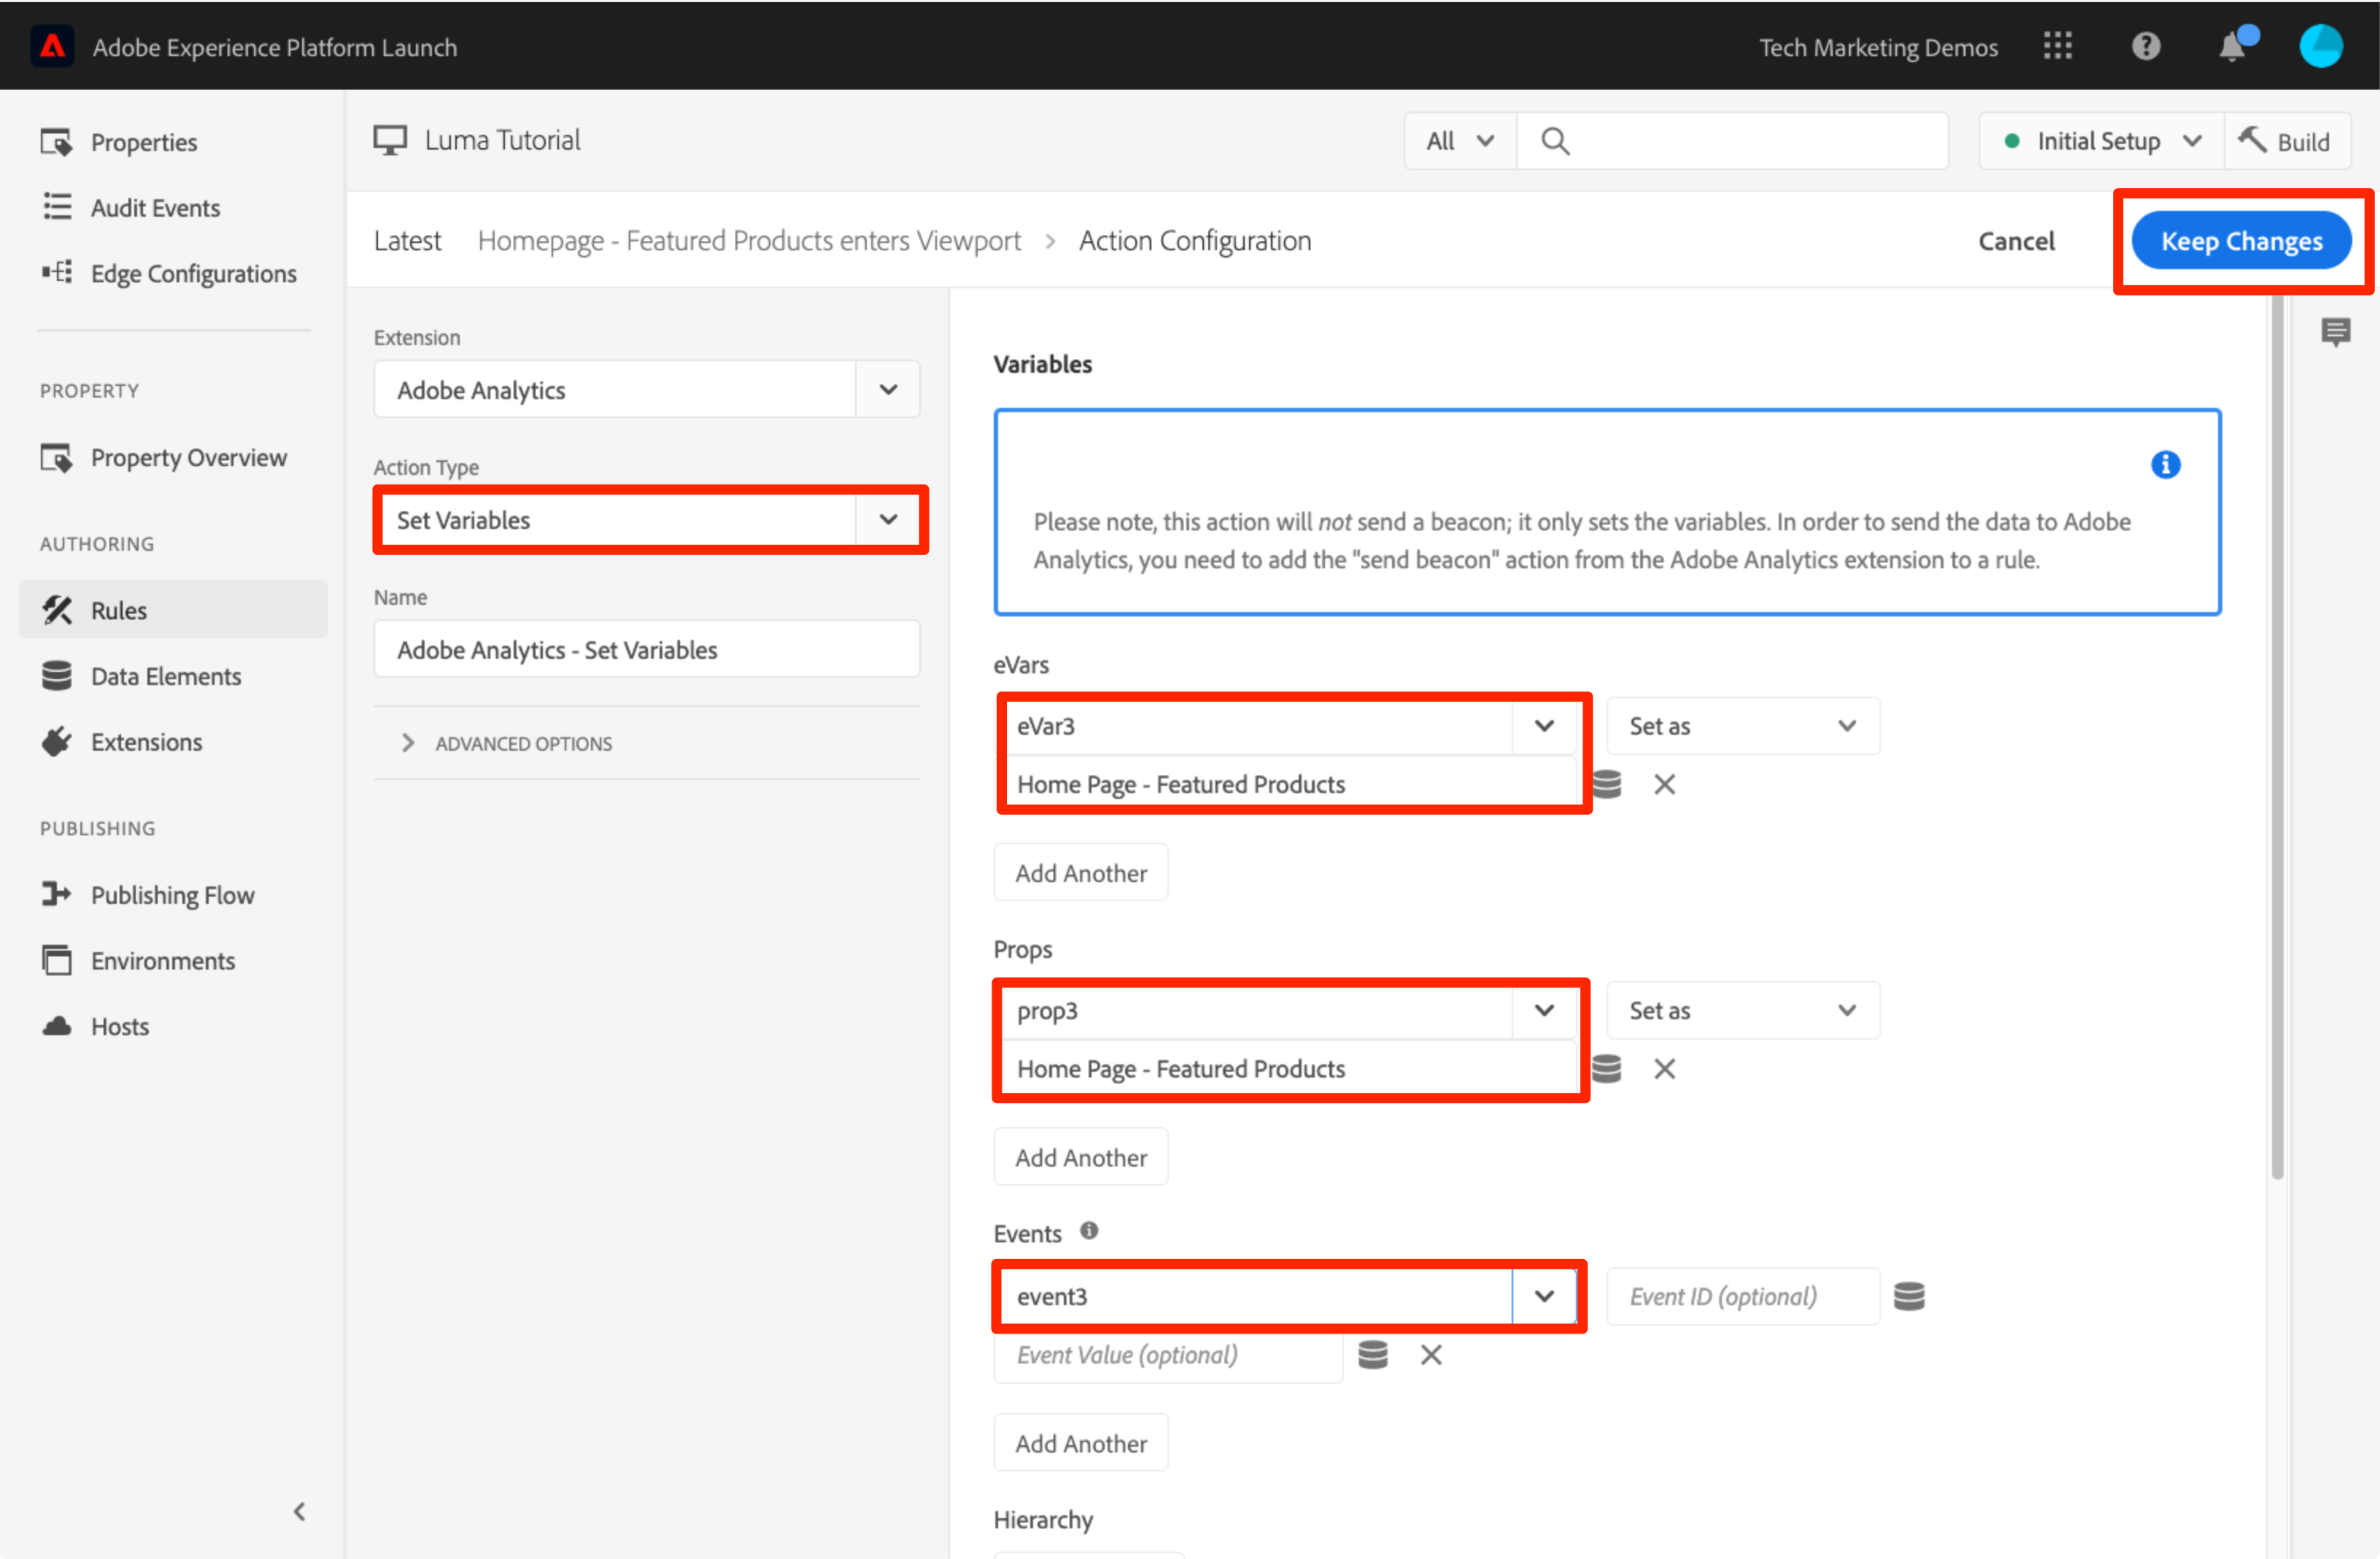The width and height of the screenshot is (2380, 1559).
Task: Click Add Another under Props
Action: point(1080,1158)
